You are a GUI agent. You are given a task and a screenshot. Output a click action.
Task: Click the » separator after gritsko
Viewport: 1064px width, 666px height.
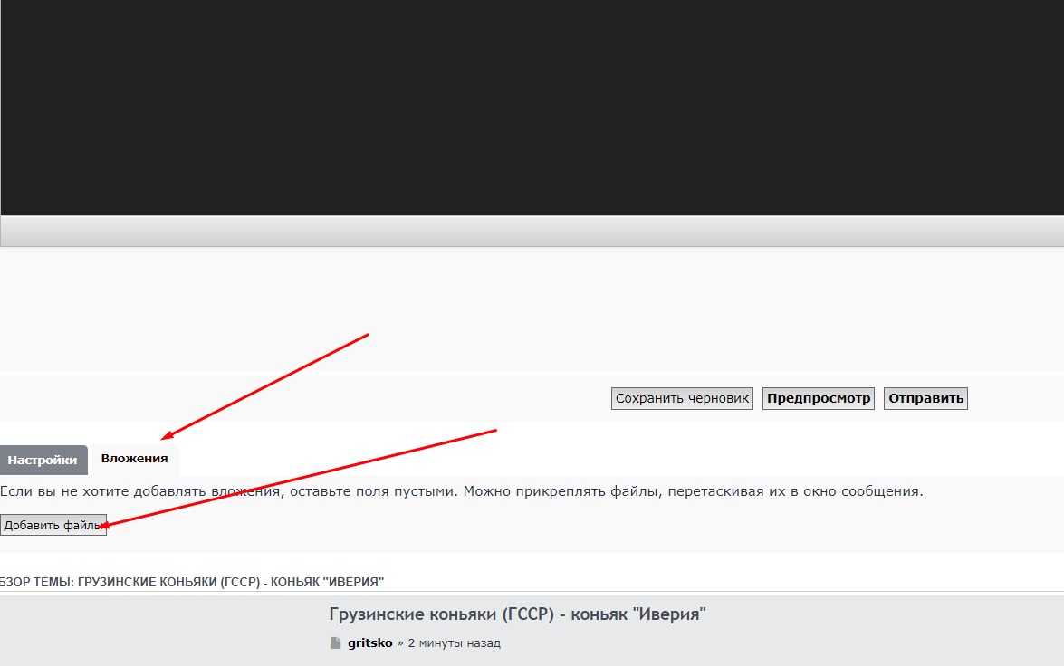coord(399,643)
